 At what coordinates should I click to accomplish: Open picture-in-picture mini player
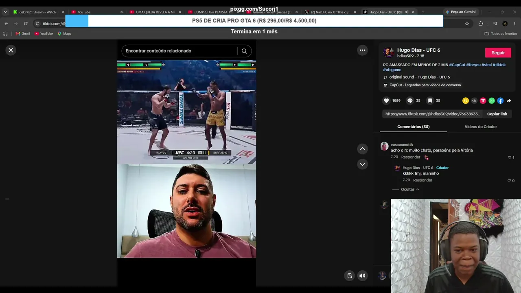coord(349,276)
